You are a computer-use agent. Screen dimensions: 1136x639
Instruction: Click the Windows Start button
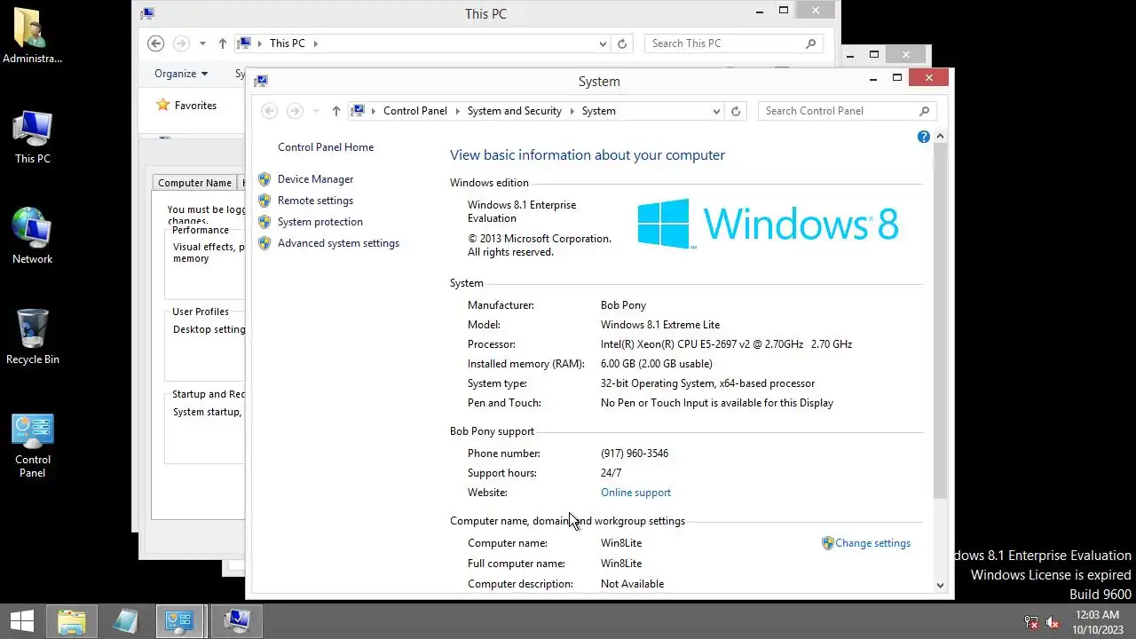(22, 621)
